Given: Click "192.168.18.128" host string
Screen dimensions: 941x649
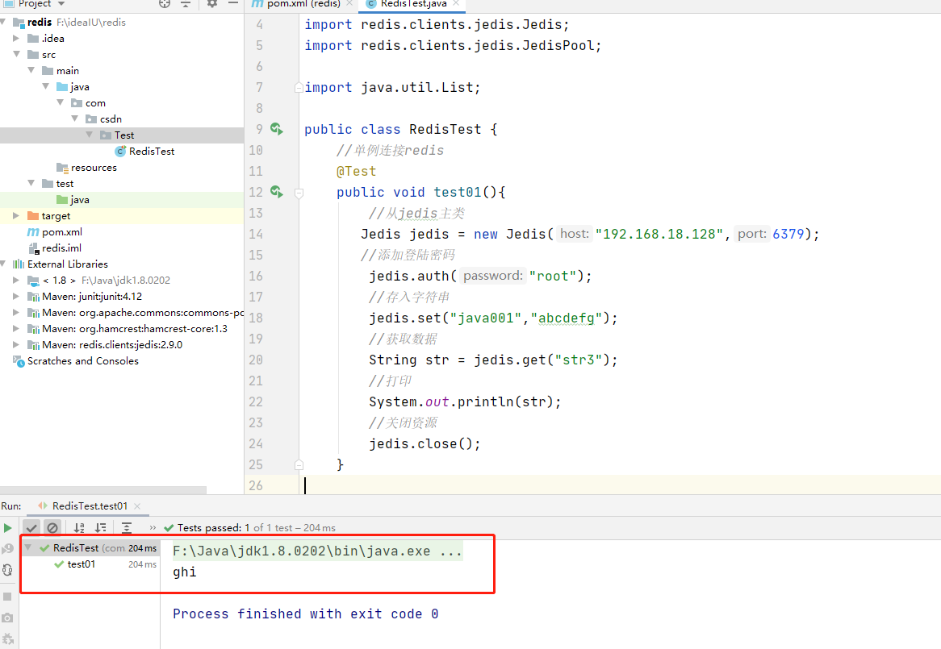Looking at the screenshot, I should 659,235.
